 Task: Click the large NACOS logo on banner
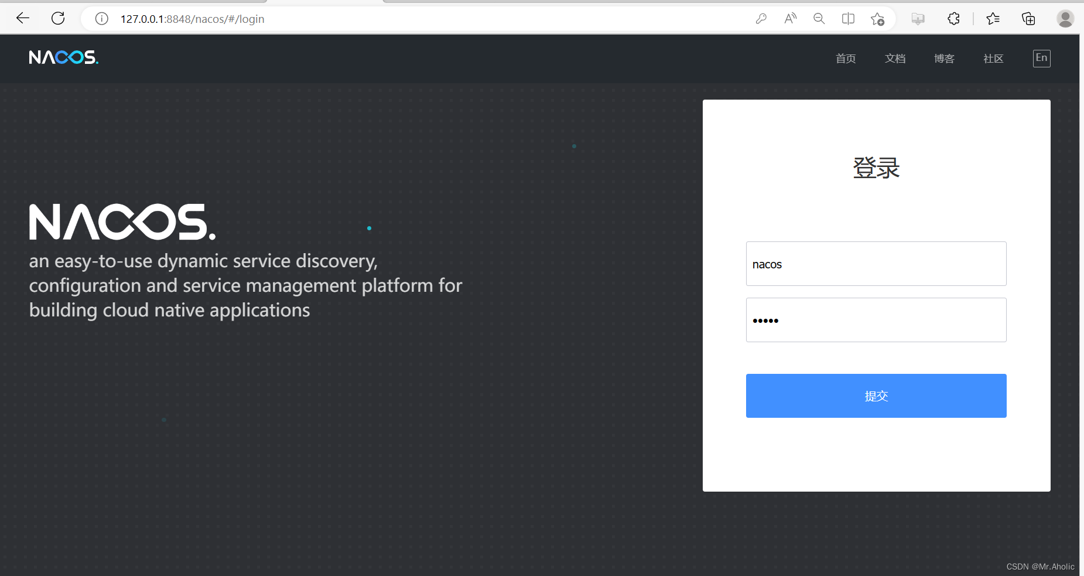tap(122, 222)
